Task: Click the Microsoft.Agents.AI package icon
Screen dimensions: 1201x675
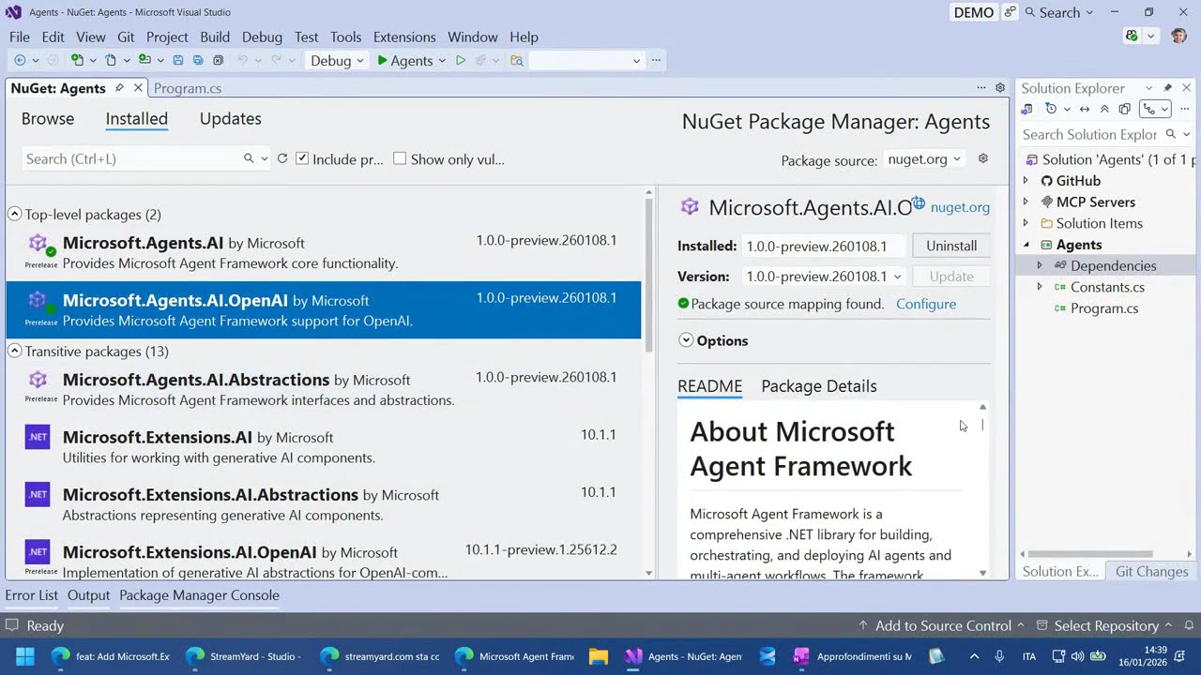Action: click(38, 244)
